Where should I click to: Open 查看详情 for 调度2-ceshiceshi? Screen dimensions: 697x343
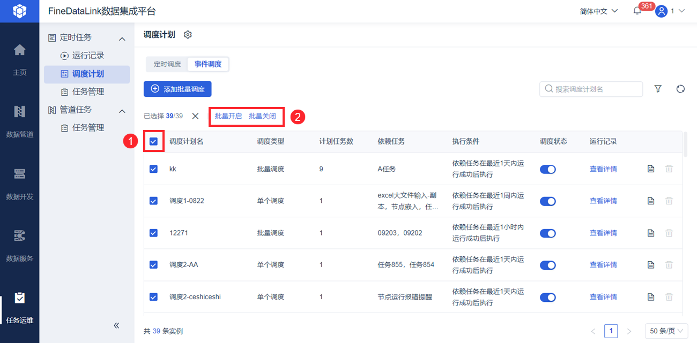(x=603, y=297)
